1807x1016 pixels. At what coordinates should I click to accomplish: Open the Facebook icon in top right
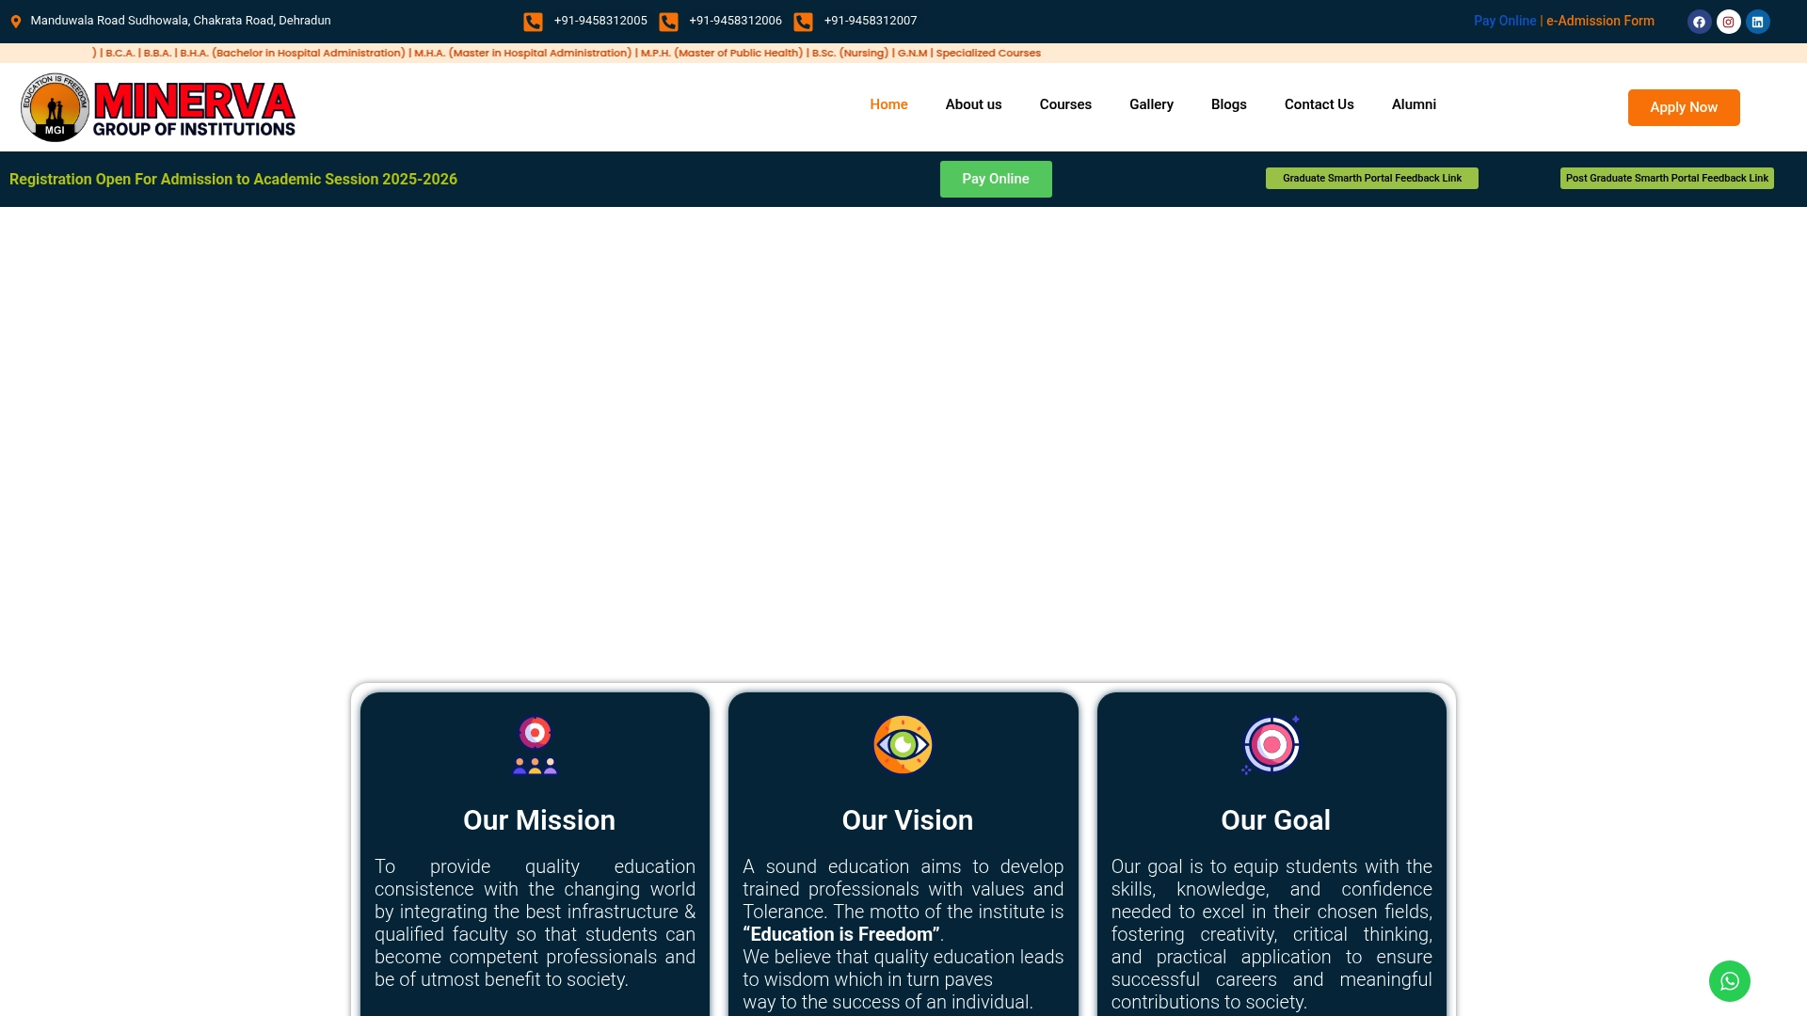coord(1700,21)
